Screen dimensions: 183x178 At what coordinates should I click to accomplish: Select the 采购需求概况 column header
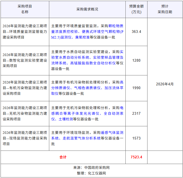click(87, 9)
